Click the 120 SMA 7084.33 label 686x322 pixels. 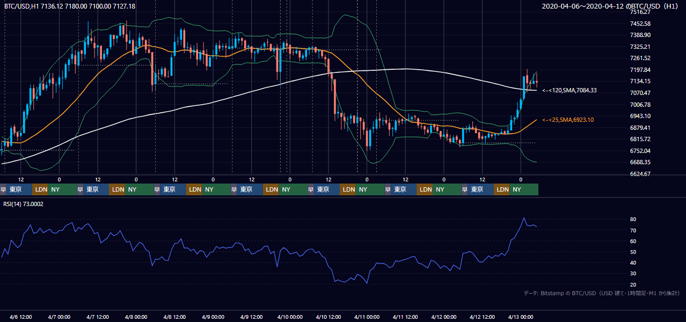click(570, 91)
